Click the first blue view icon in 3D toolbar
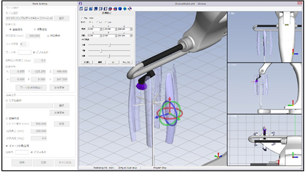This screenshot has width=306, height=172. pos(81,9)
